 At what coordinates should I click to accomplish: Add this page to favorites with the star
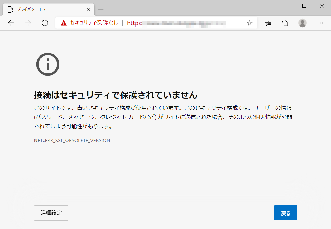click(250, 23)
